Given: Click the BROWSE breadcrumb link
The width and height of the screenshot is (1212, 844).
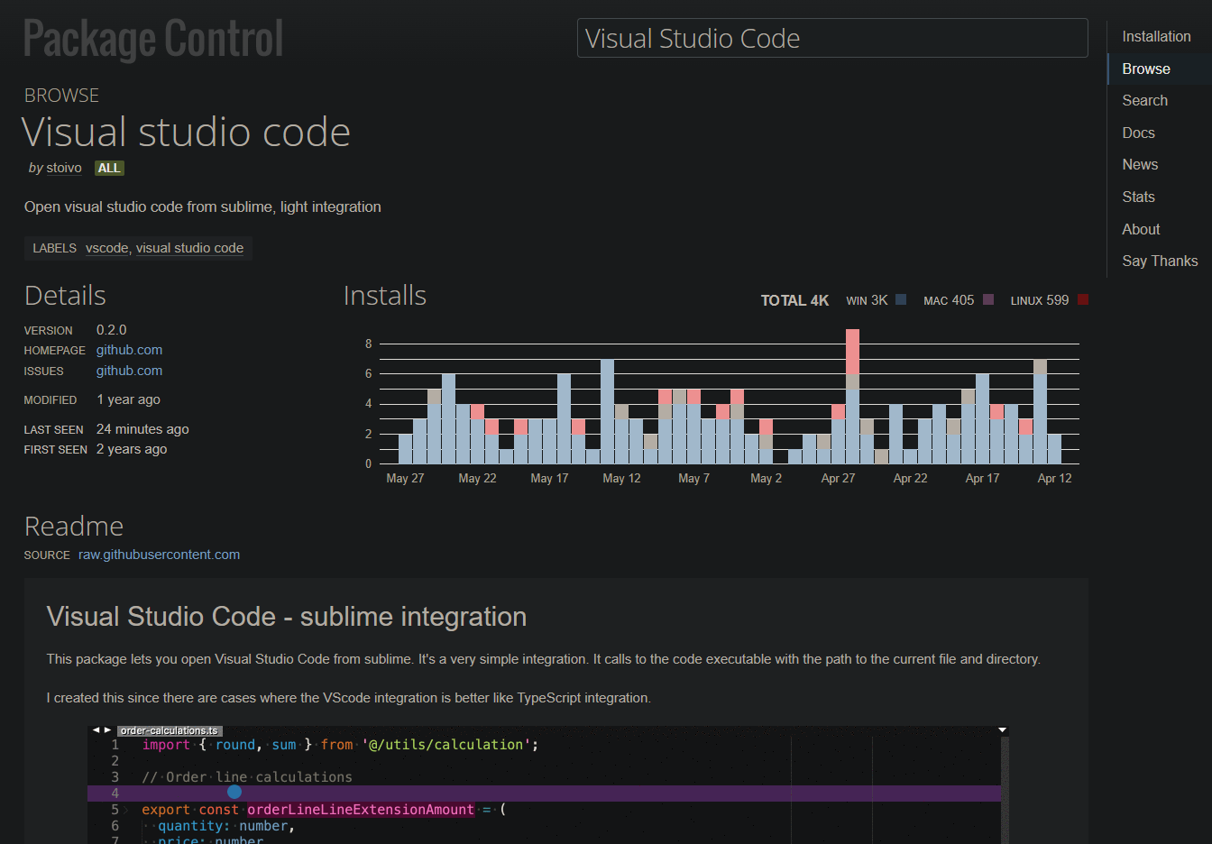Looking at the screenshot, I should (x=61, y=96).
